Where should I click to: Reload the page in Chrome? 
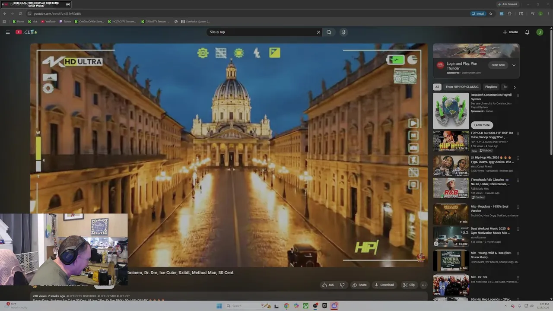click(20, 13)
